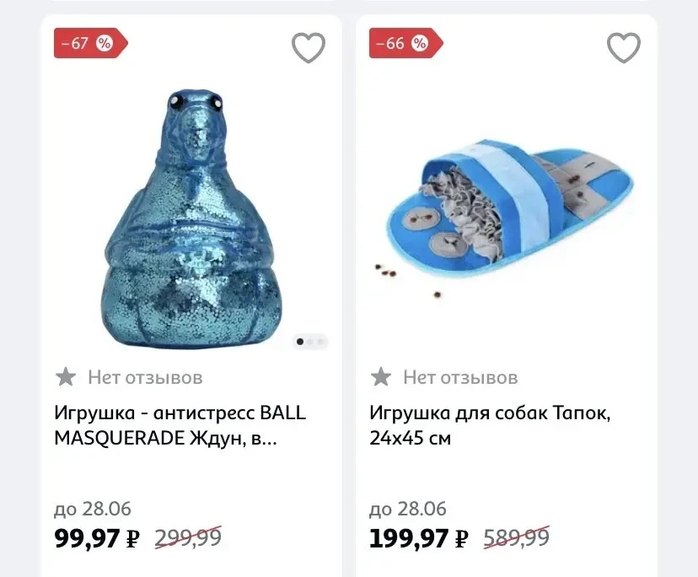Open Игрушка для собак Тапок title
The height and width of the screenshot is (577, 698).
click(490, 425)
